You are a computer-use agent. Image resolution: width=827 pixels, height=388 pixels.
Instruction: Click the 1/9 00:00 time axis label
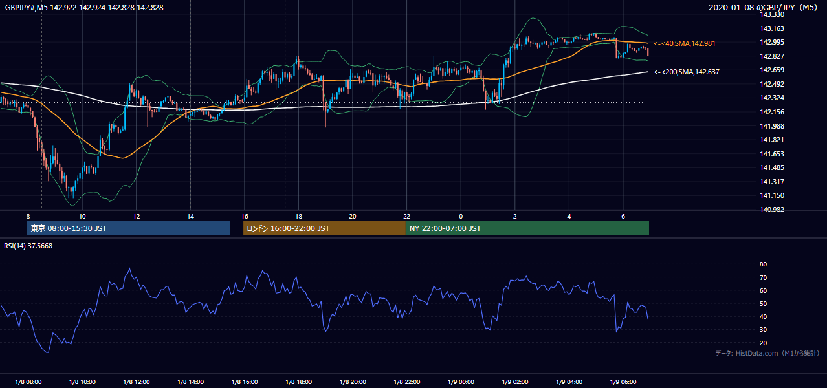(x=461, y=382)
